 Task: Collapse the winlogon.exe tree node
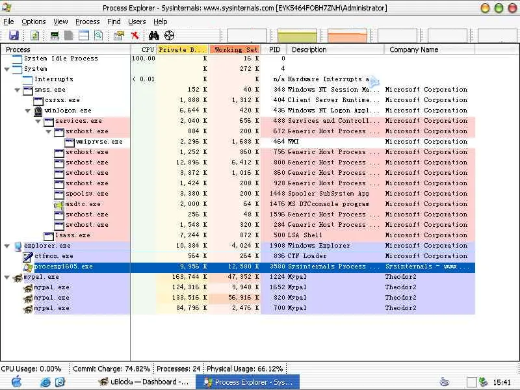[x=28, y=110]
